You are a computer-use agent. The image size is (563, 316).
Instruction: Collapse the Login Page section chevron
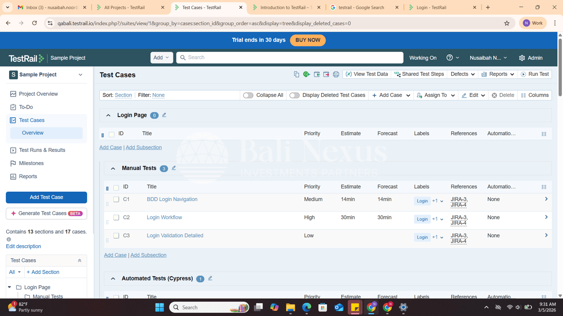point(108,116)
